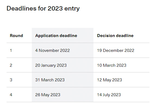Click the Application deadline column header
Viewport: 157px width, 107px height.
(56, 36)
